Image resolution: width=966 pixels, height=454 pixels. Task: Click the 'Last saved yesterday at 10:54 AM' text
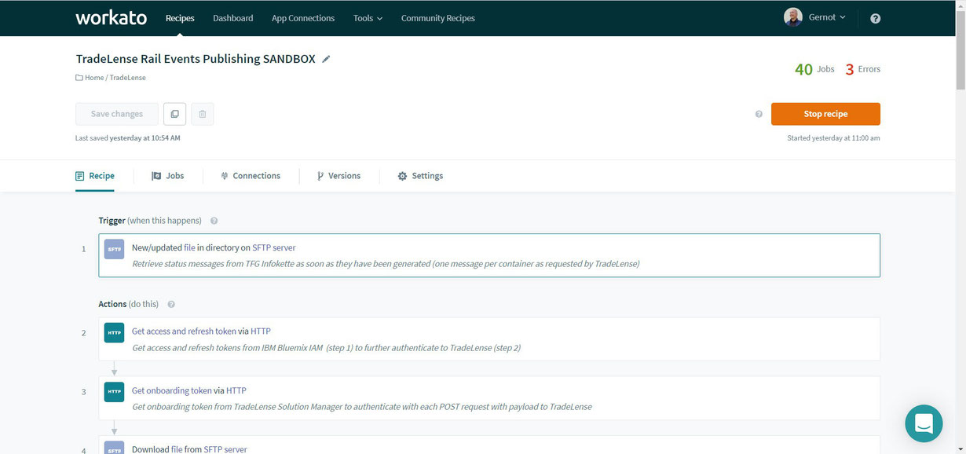tap(128, 138)
